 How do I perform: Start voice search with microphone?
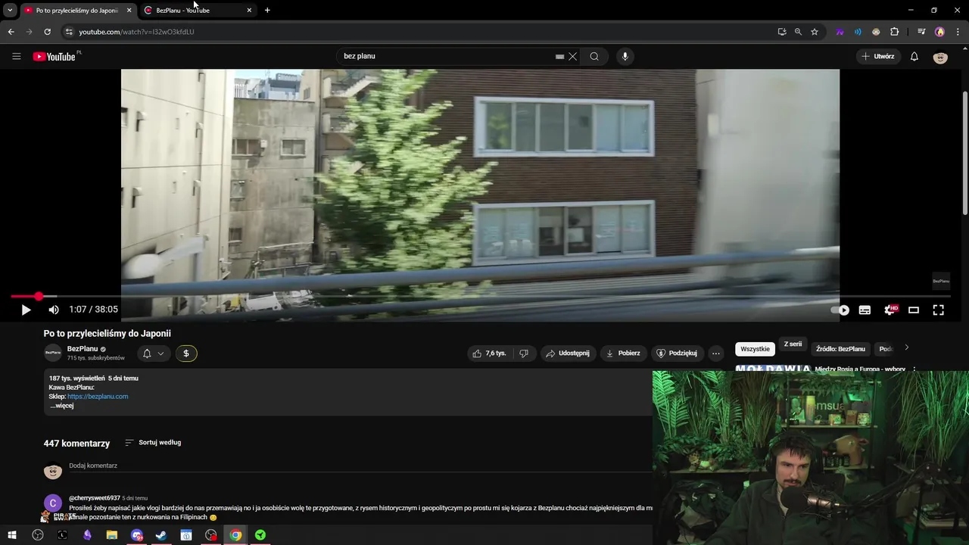coord(625,56)
